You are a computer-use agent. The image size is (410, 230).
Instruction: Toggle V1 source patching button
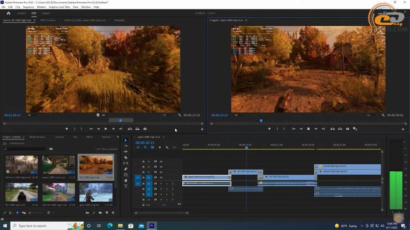[138, 177]
